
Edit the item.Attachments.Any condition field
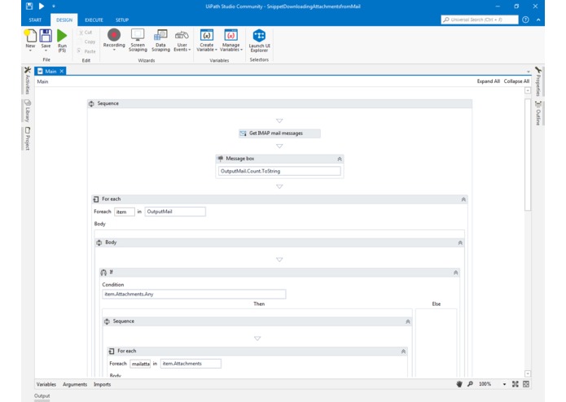(x=194, y=295)
